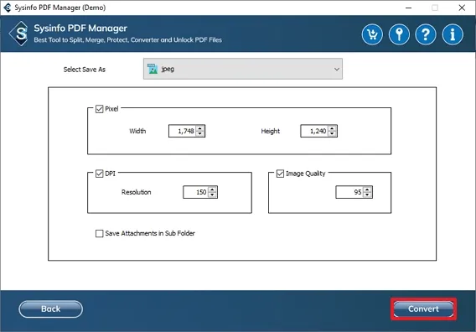Increase the Height value with up arrow
476x332 pixels.
pyautogui.click(x=332, y=128)
